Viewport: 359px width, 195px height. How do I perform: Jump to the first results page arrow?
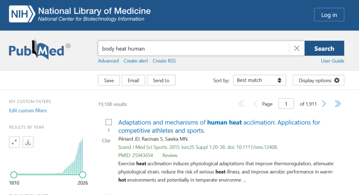(241, 104)
